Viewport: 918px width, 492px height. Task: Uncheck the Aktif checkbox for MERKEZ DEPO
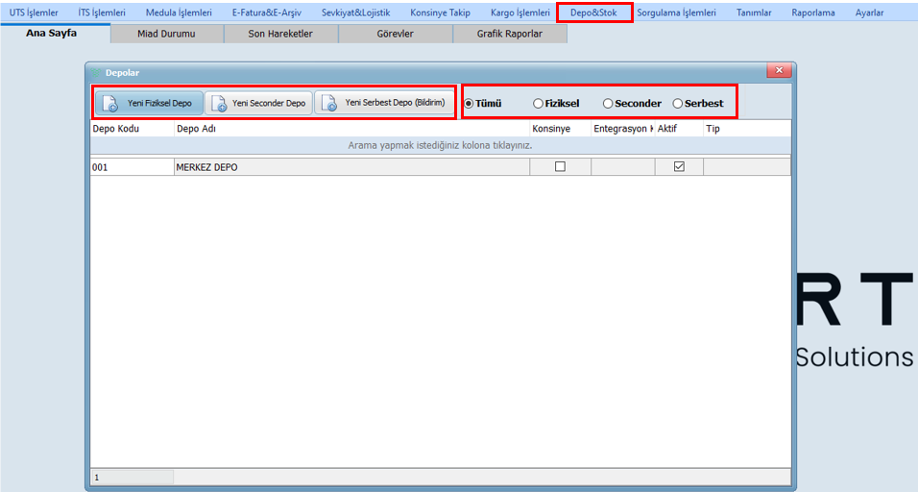pyautogui.click(x=679, y=167)
